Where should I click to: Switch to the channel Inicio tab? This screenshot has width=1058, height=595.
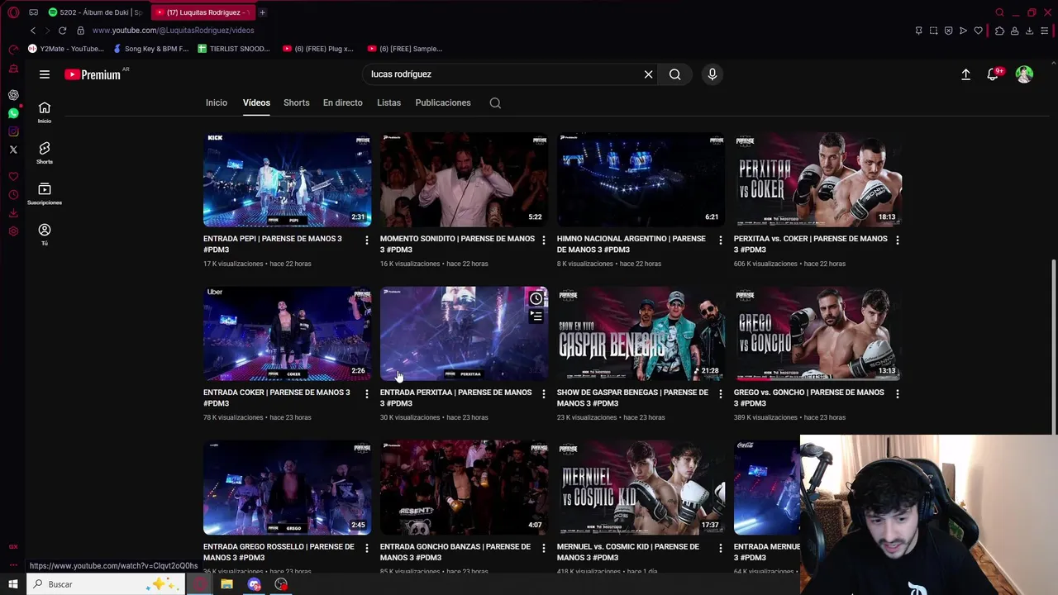(217, 103)
